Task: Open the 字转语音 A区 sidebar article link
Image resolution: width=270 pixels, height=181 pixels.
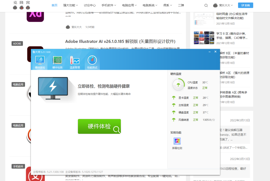Action: pos(234,95)
